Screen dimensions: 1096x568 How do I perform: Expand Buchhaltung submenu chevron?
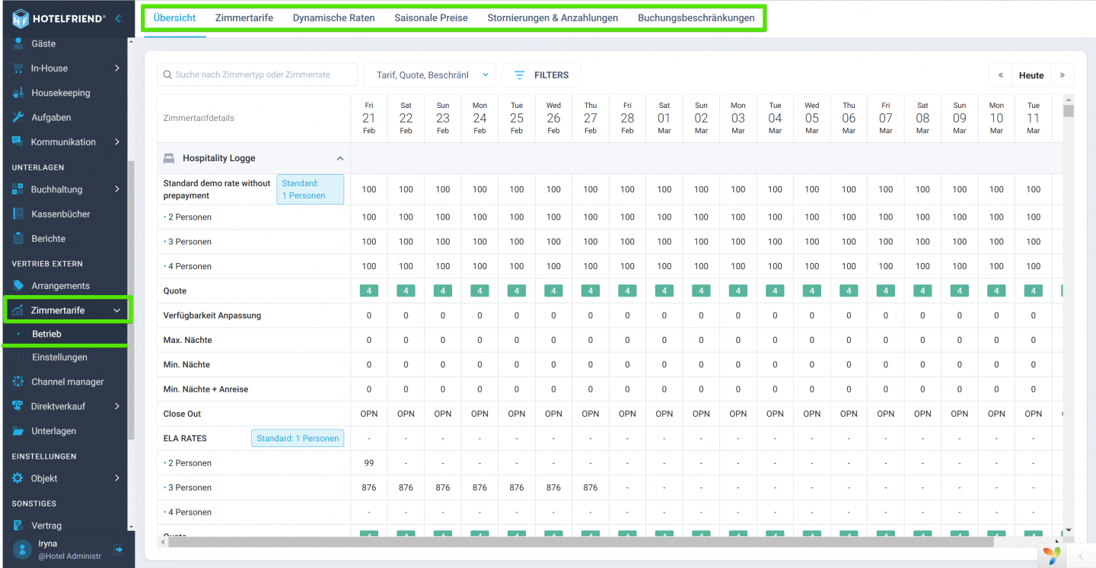coord(117,189)
